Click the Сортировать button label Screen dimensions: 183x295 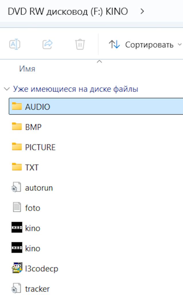click(149, 45)
